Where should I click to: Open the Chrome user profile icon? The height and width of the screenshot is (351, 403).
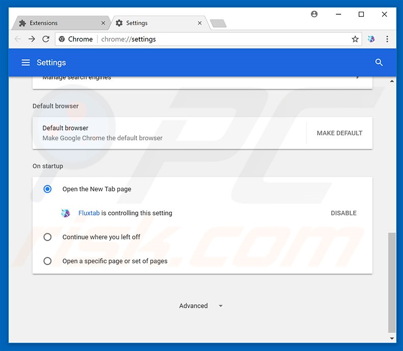point(314,14)
